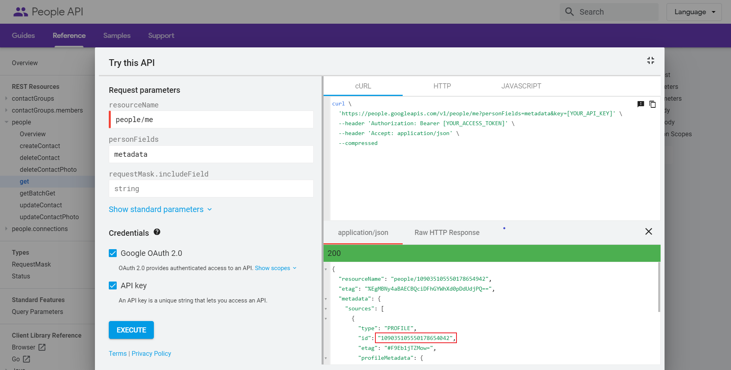Open the Terms link
The image size is (731, 370).
tap(118, 353)
